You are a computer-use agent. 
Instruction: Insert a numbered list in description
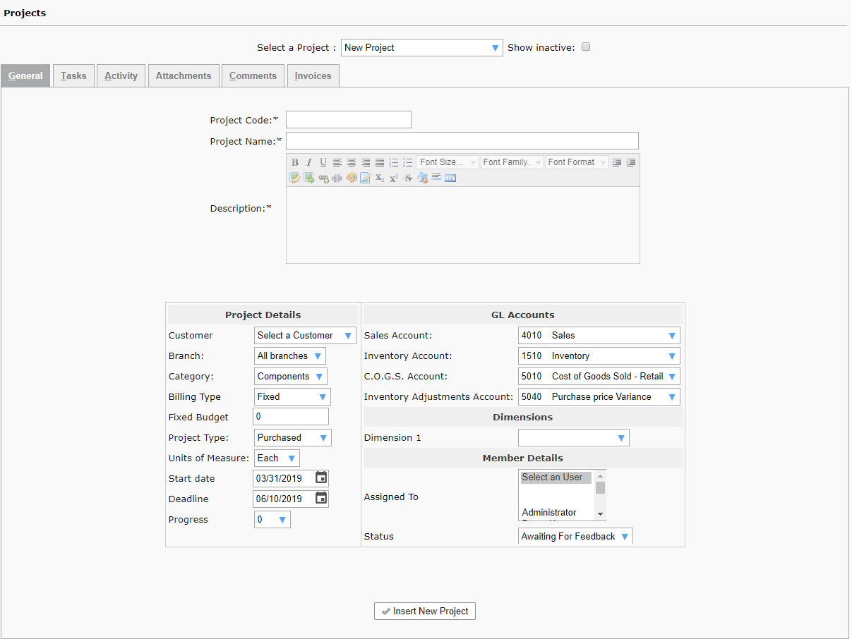pyautogui.click(x=394, y=162)
